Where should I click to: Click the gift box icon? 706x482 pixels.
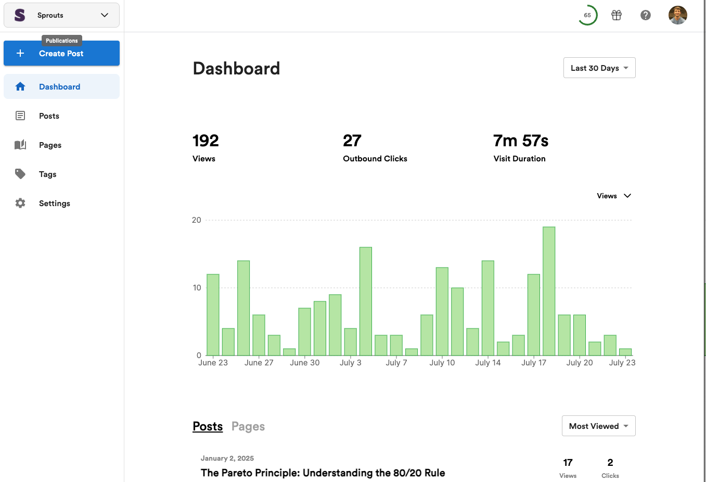(617, 15)
